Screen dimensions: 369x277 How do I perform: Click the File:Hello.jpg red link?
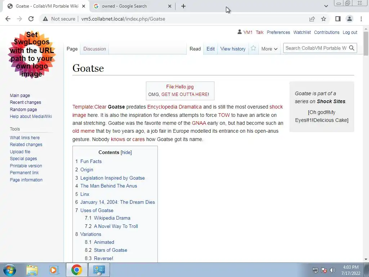pos(180,87)
